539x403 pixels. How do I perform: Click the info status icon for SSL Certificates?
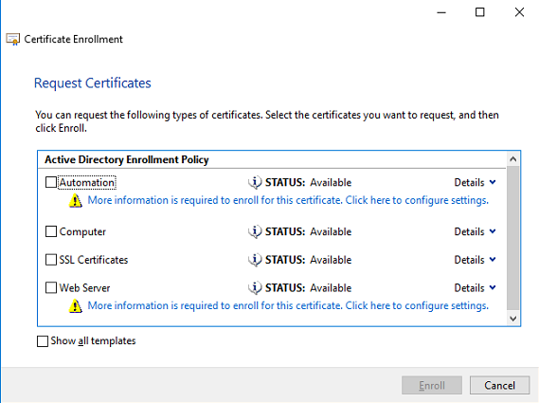255,260
